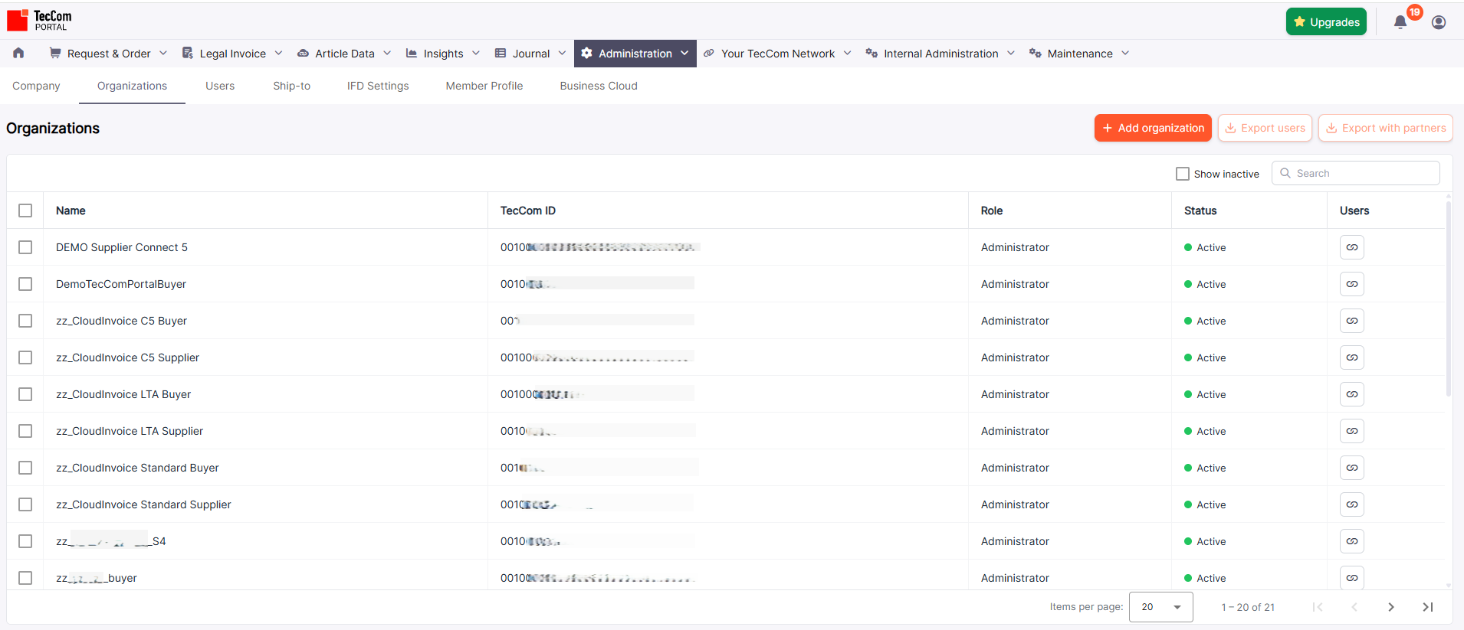This screenshot has width=1464, height=630.
Task: Select the zz_CloudInvoice Standard Buyer checkbox
Action: click(x=25, y=468)
